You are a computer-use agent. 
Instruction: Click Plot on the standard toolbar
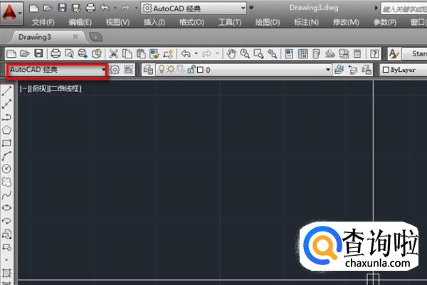pyautogui.click(x=56, y=53)
